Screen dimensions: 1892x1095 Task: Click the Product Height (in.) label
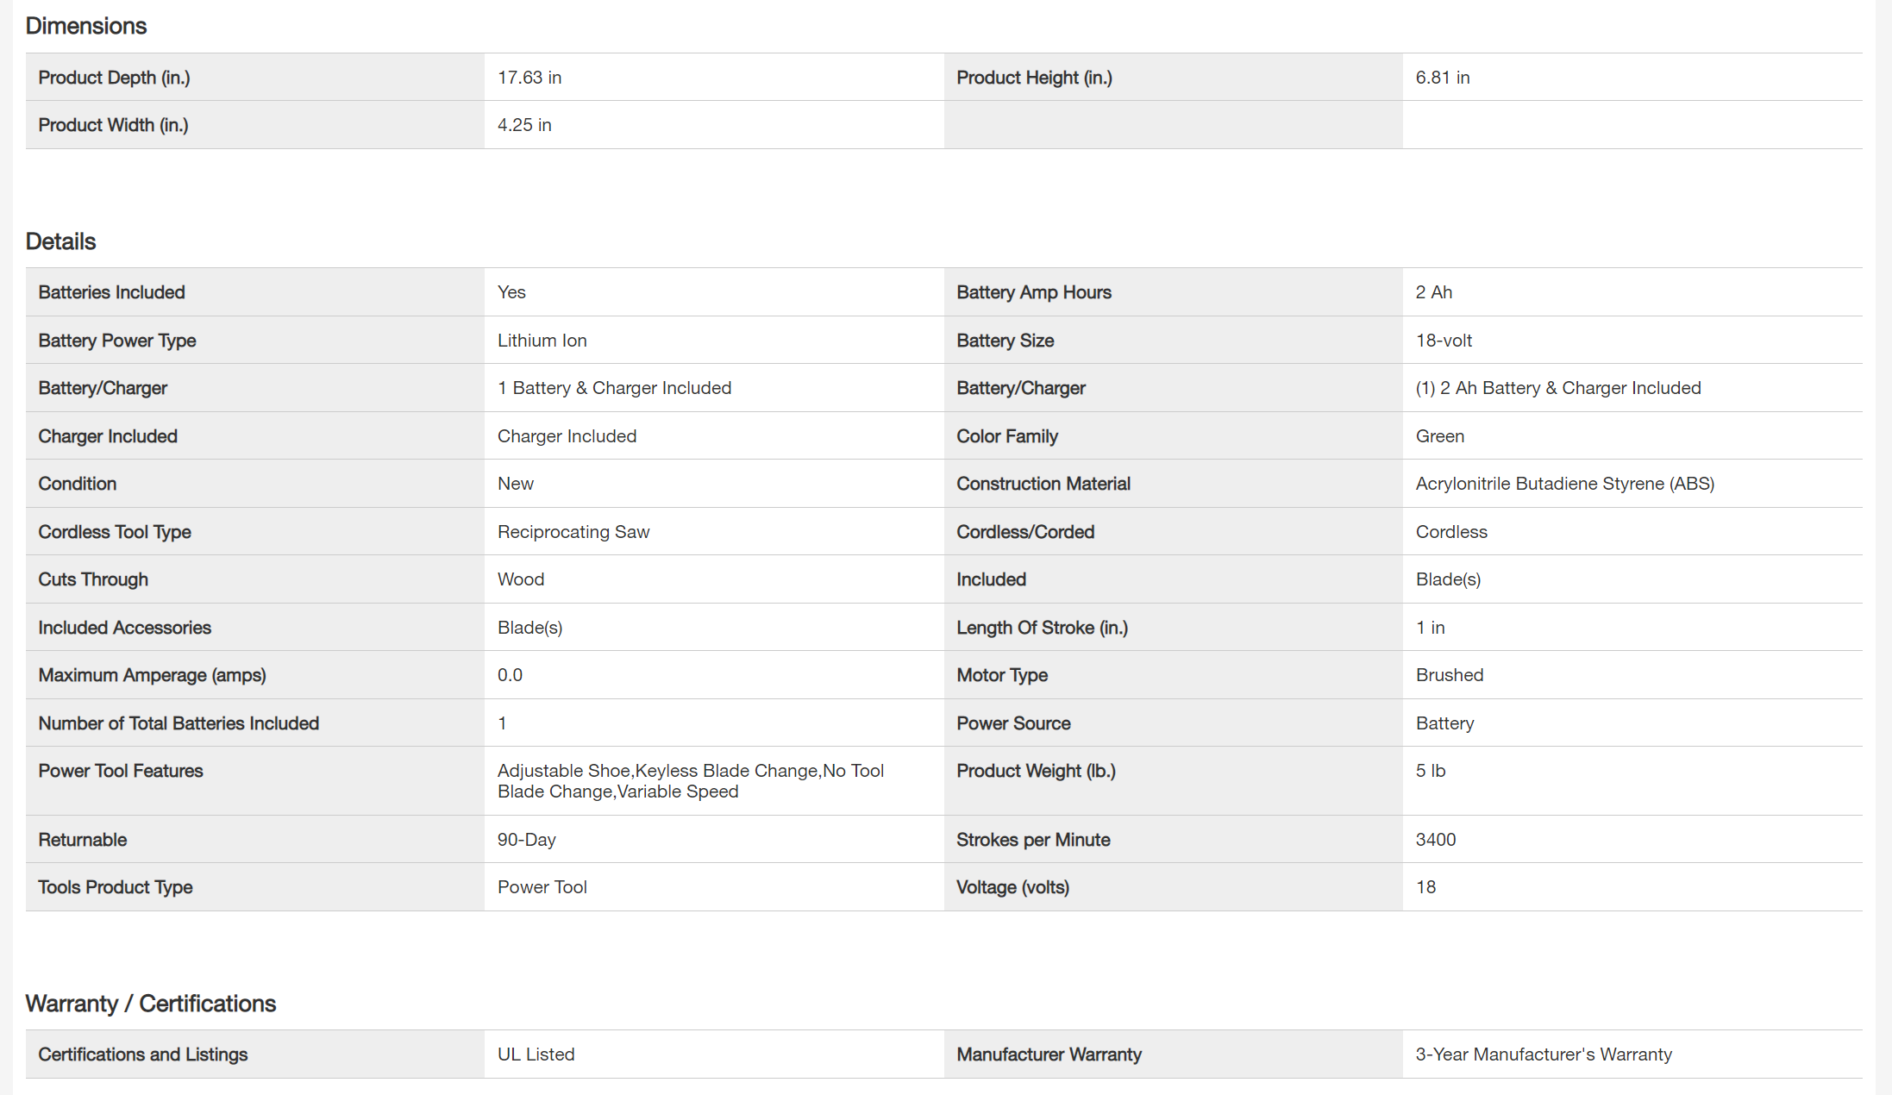point(1034,78)
